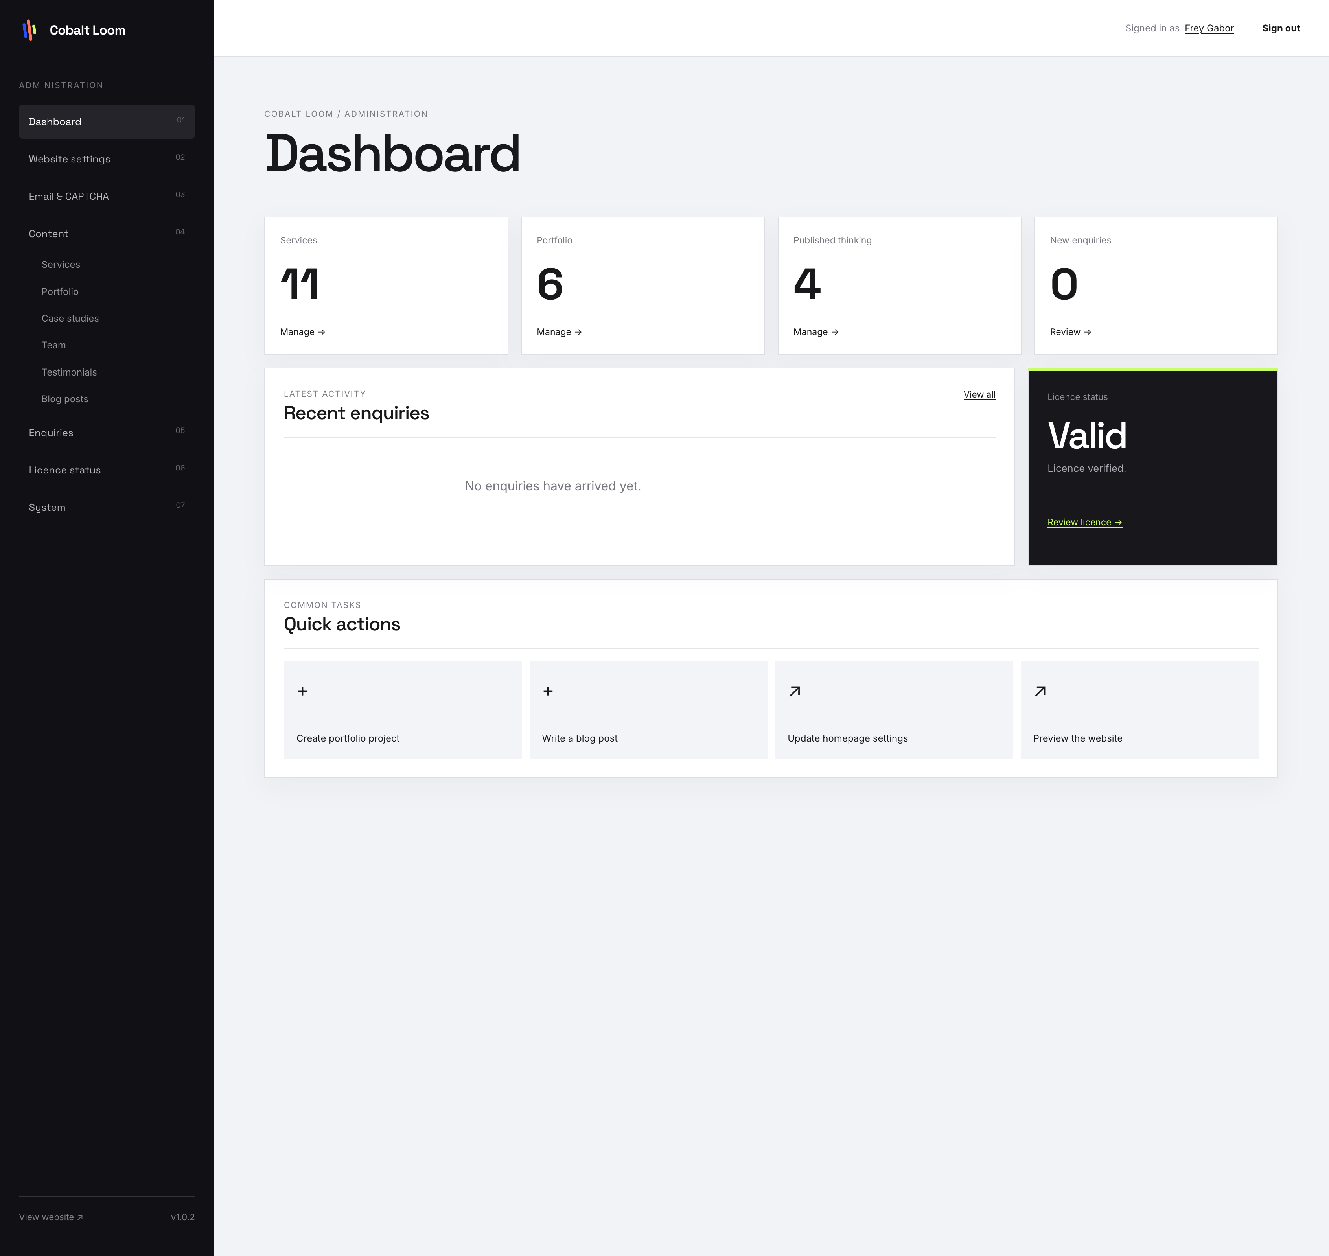Open Team under Content
This screenshot has width=1329, height=1256.
(53, 345)
